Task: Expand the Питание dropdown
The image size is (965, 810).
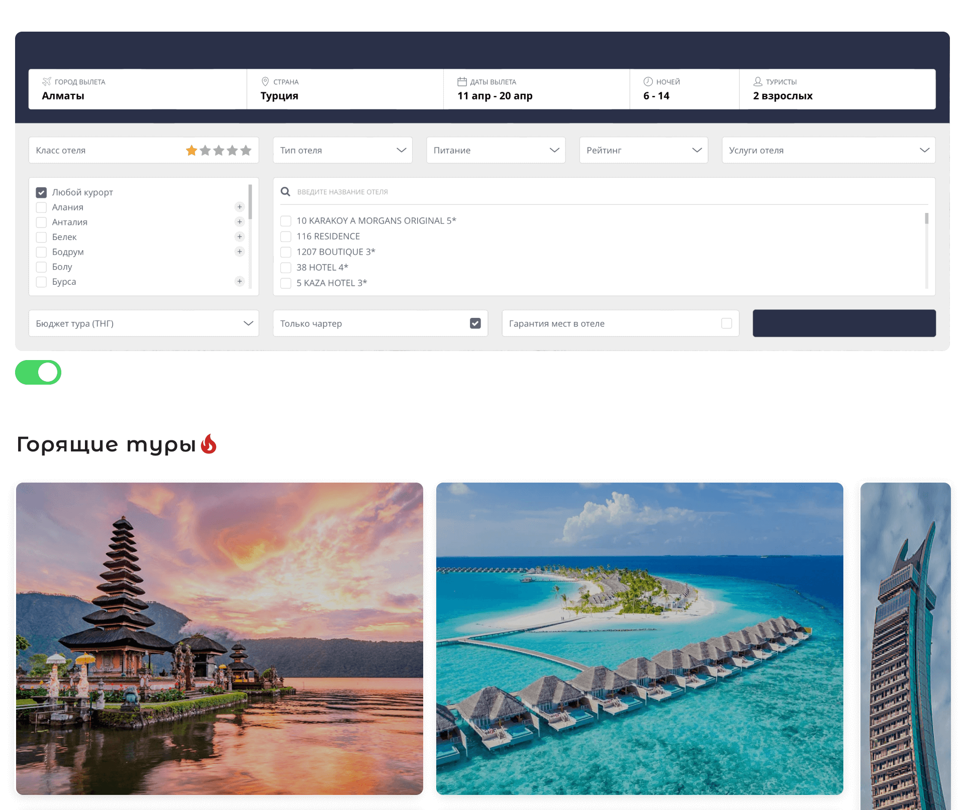Action: point(496,150)
